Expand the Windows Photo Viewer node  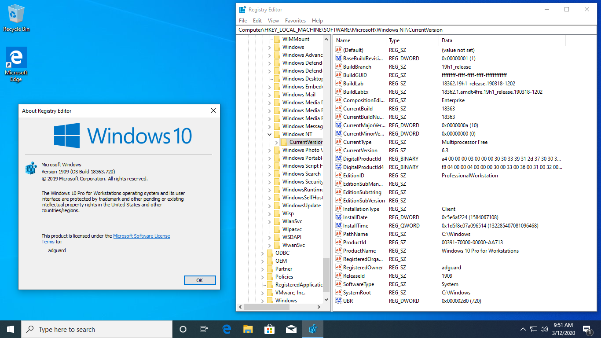[270, 150]
